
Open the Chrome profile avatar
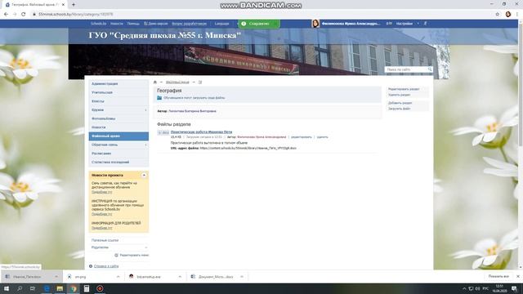[x=508, y=15]
